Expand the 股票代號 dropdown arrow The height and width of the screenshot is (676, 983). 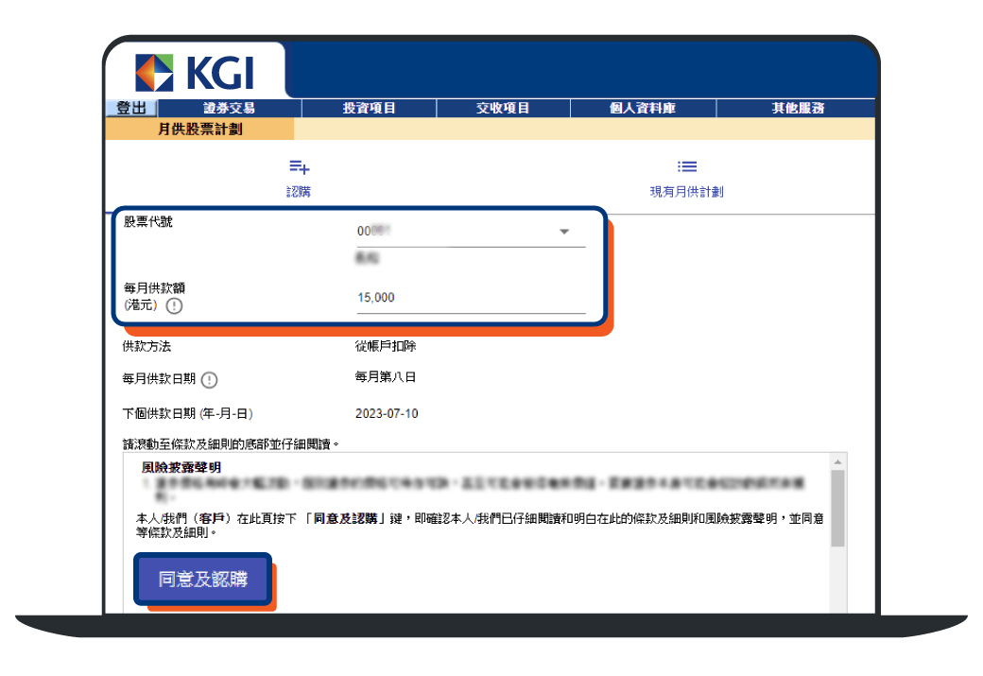(x=564, y=232)
